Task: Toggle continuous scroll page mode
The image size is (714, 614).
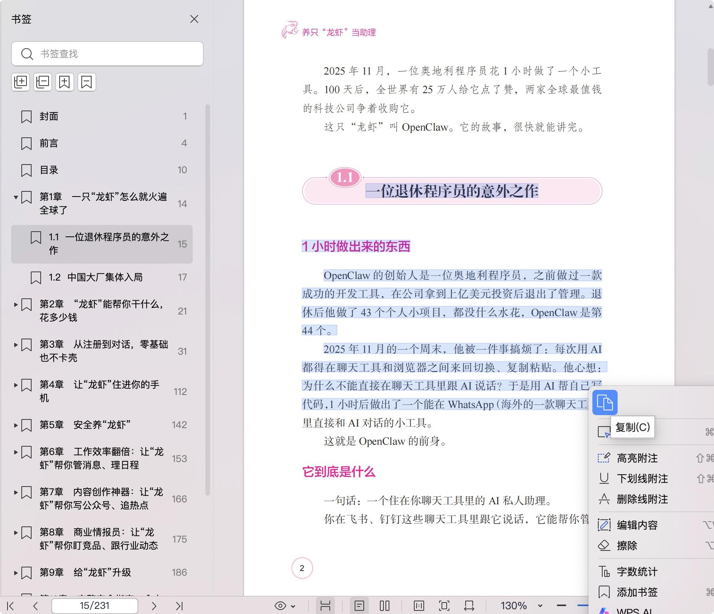Action: pos(325,606)
